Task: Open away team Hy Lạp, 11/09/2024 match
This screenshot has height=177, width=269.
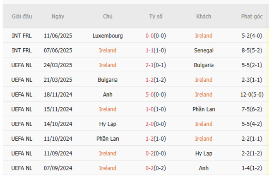Action: click(x=204, y=153)
